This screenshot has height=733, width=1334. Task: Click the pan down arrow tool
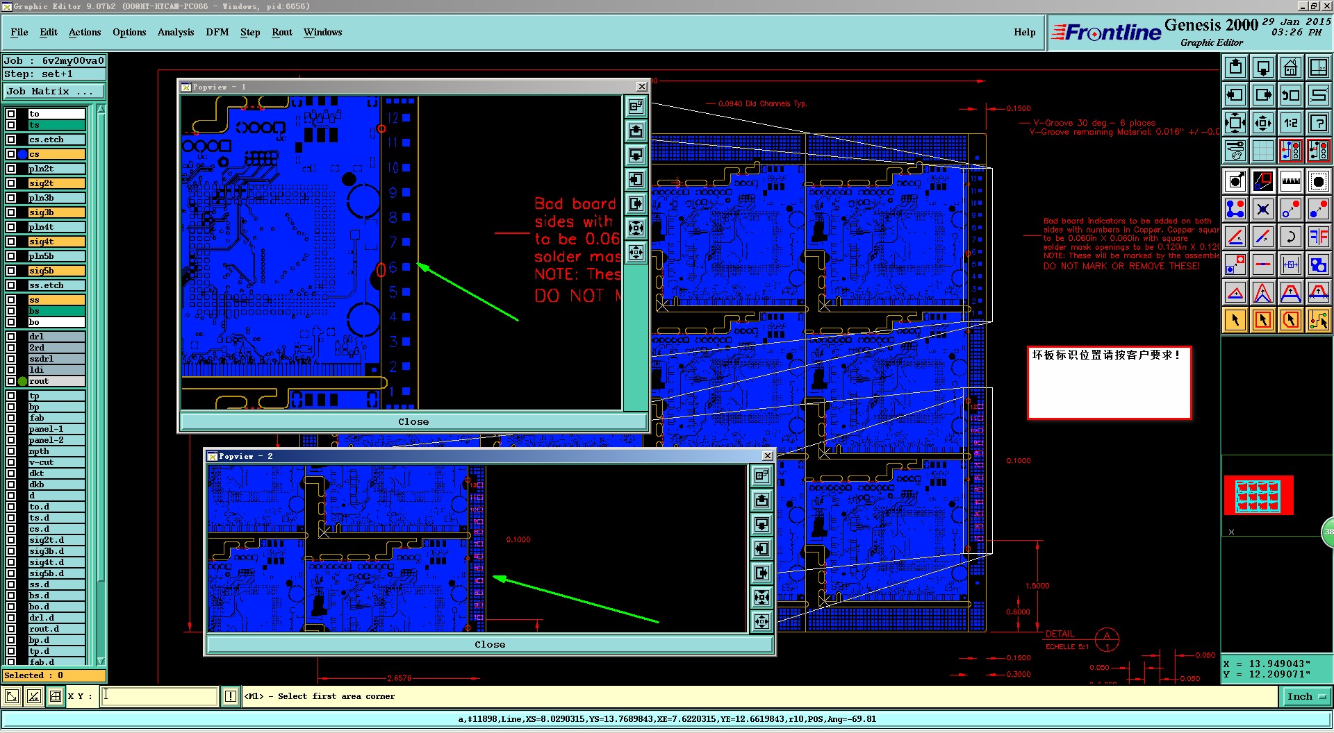coord(1263,67)
